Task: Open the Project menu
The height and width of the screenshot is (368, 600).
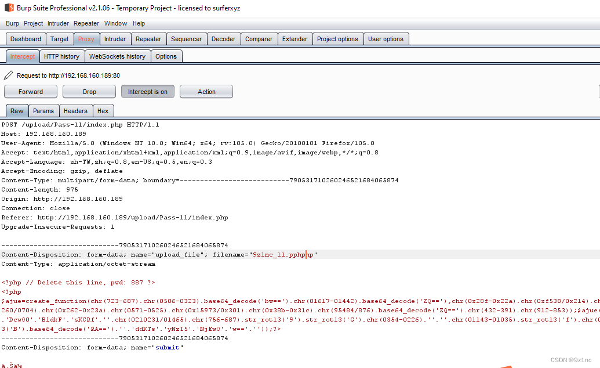Action: click(33, 23)
